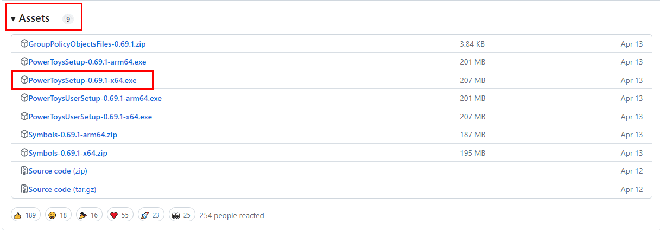Click zip file icon beside Source code (zip)

pos(24,171)
